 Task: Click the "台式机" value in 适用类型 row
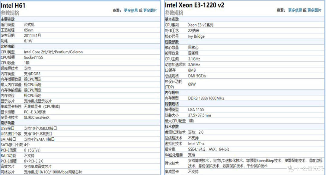[x=29, y=25]
